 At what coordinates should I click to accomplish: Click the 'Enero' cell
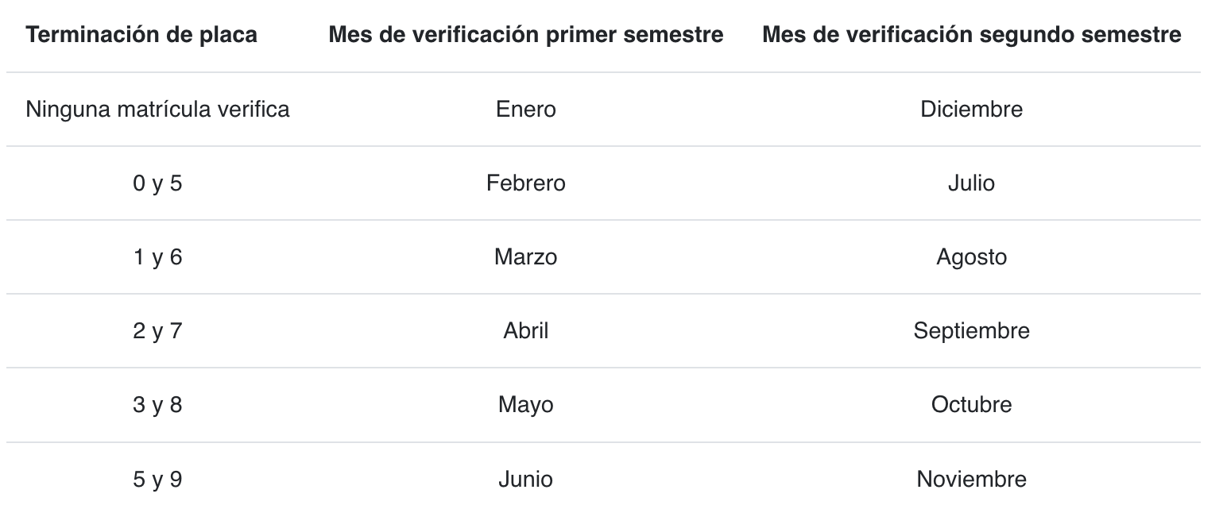click(x=526, y=109)
